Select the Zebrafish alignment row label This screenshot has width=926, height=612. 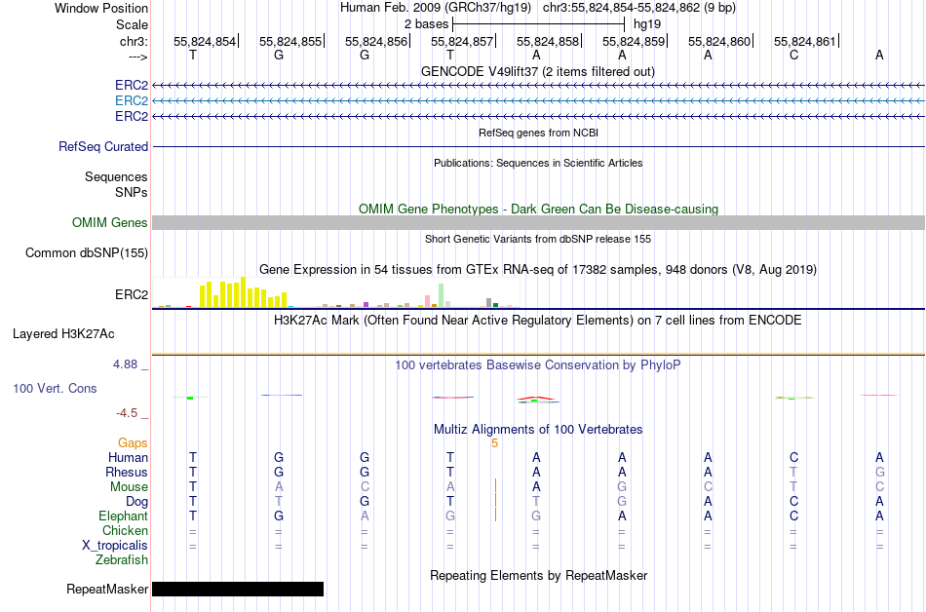tap(122, 559)
